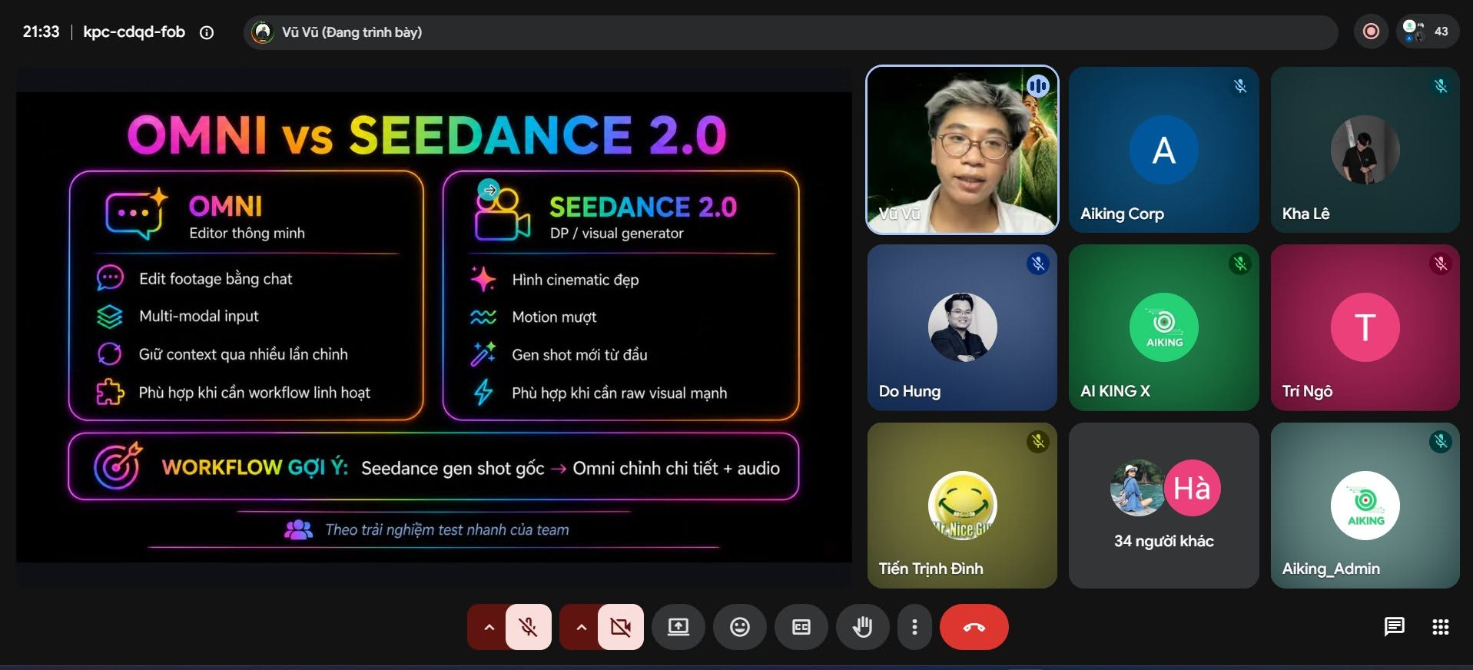Screen dimensions: 1473x670
Task: Open the emoji reactions button
Action: [x=740, y=627]
